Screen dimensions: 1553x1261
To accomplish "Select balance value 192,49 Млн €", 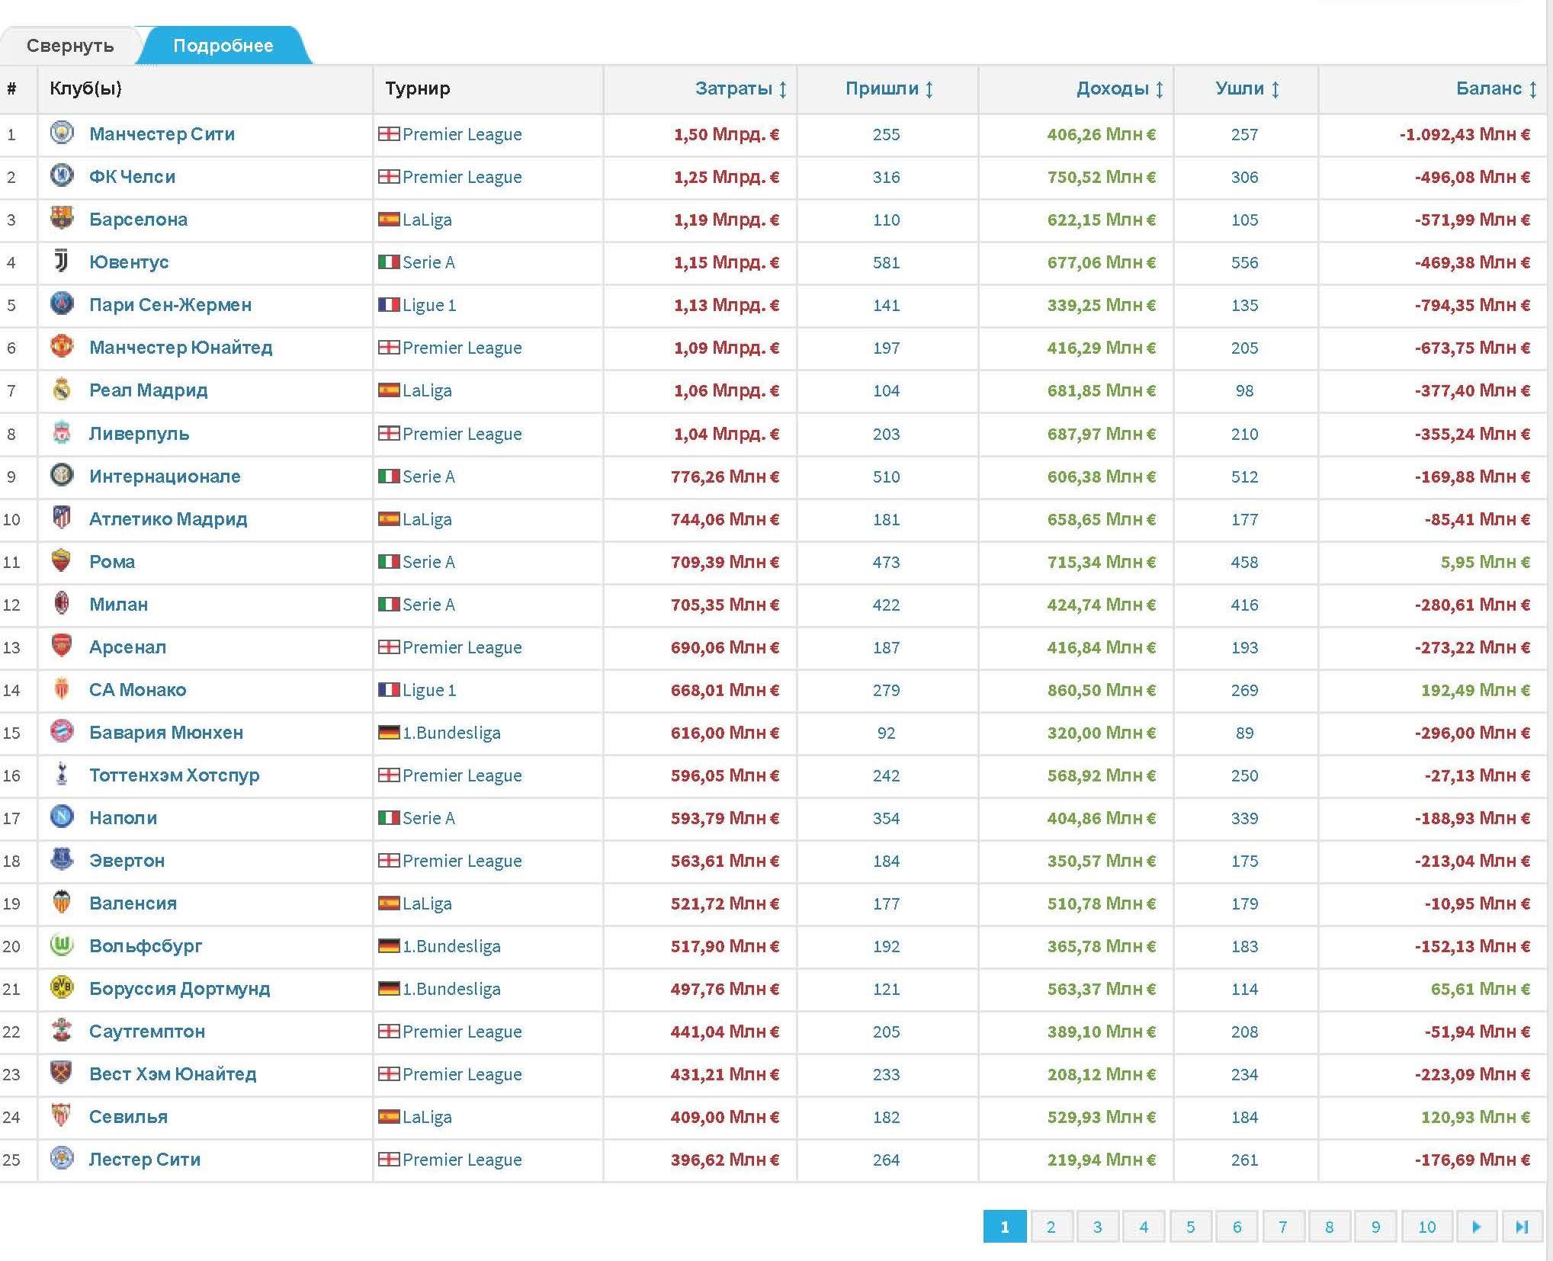I will point(1475,690).
